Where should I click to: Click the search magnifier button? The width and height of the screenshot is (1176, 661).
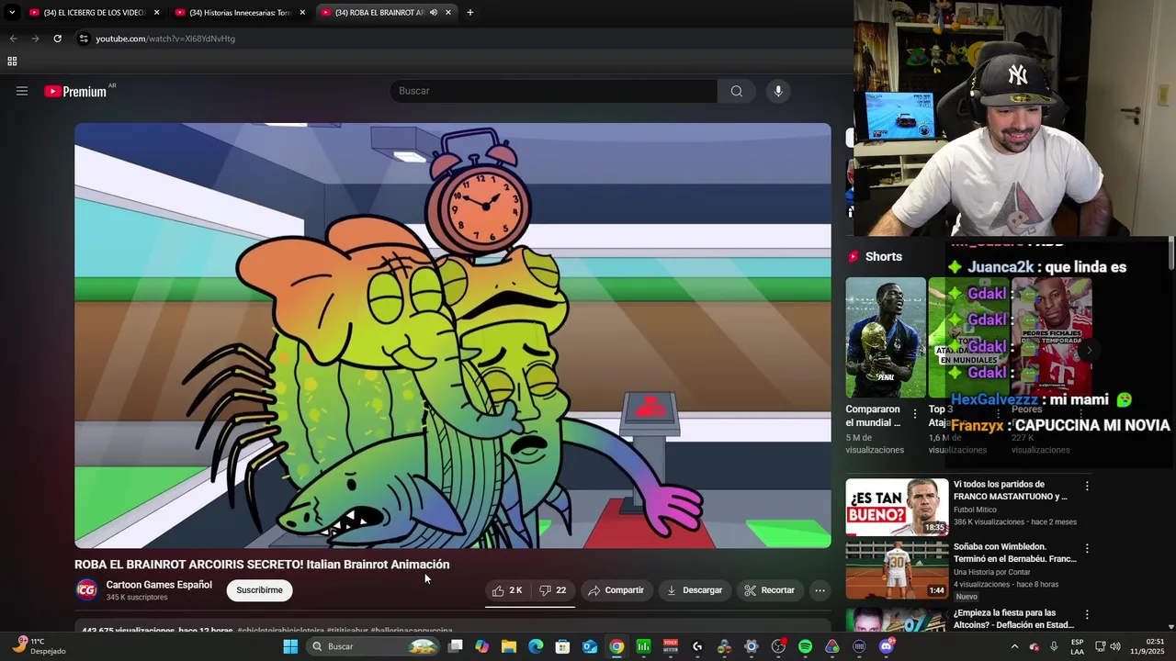pos(736,91)
